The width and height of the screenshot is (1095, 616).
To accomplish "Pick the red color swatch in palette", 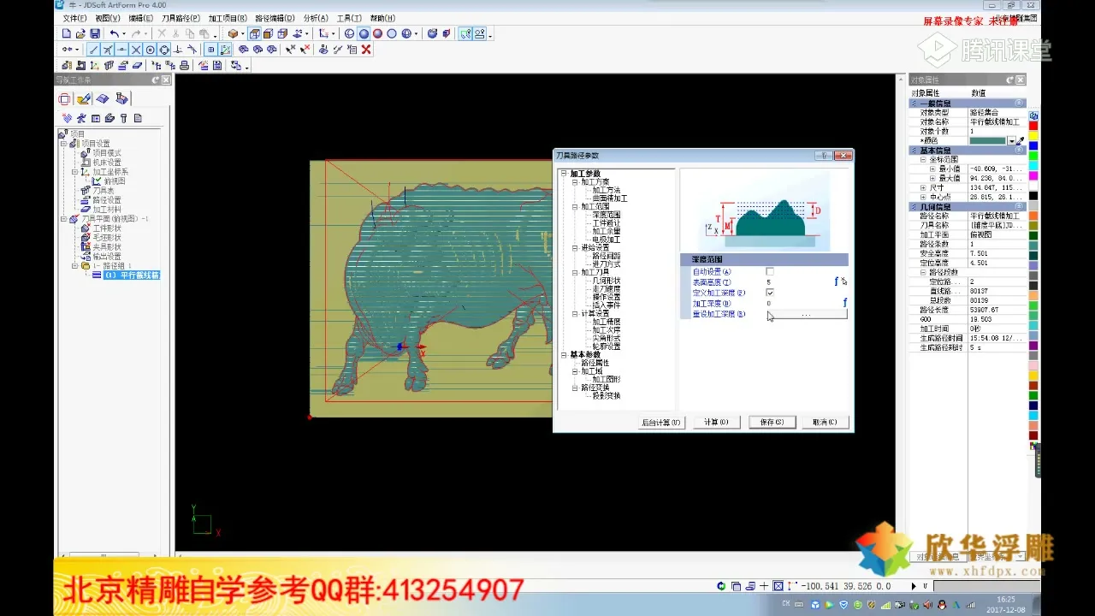I will click(x=1033, y=126).
